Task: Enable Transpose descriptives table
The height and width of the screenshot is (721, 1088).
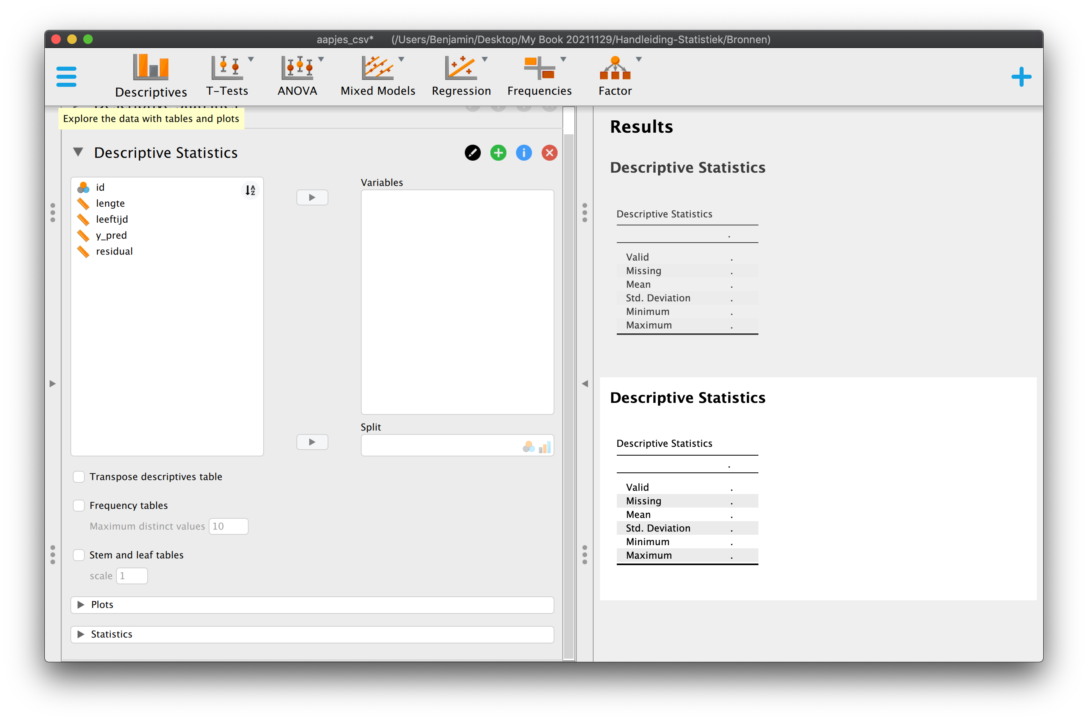Action: pyautogui.click(x=79, y=477)
